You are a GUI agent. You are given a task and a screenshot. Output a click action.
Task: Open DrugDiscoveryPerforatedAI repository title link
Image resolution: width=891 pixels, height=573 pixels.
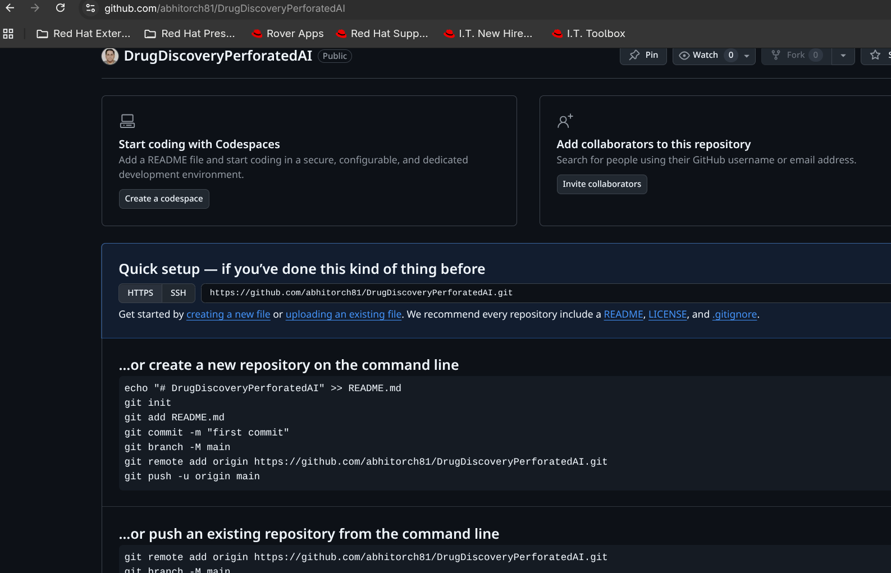(218, 56)
